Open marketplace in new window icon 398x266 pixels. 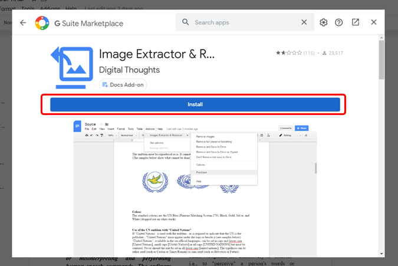(356, 22)
